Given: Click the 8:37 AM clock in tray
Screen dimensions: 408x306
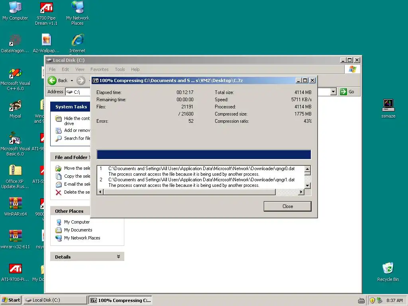Looking at the screenshot, I should 394,300.
